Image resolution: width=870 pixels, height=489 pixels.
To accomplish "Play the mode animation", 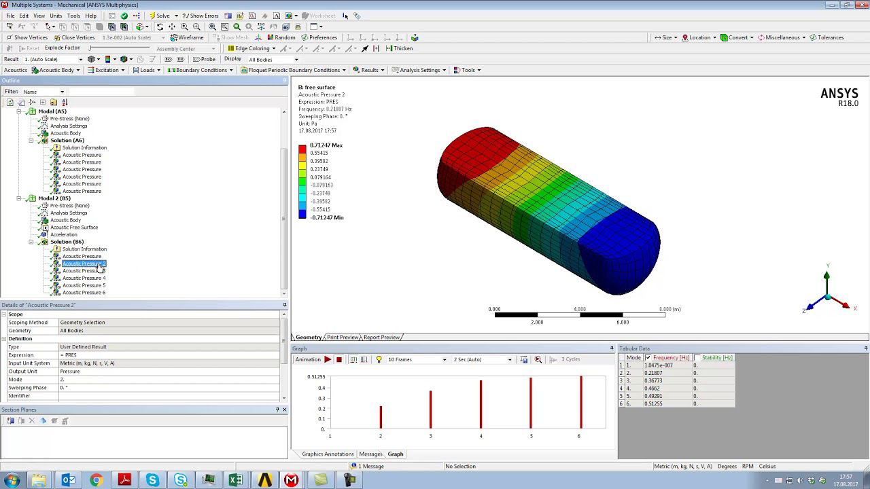I will pos(328,359).
